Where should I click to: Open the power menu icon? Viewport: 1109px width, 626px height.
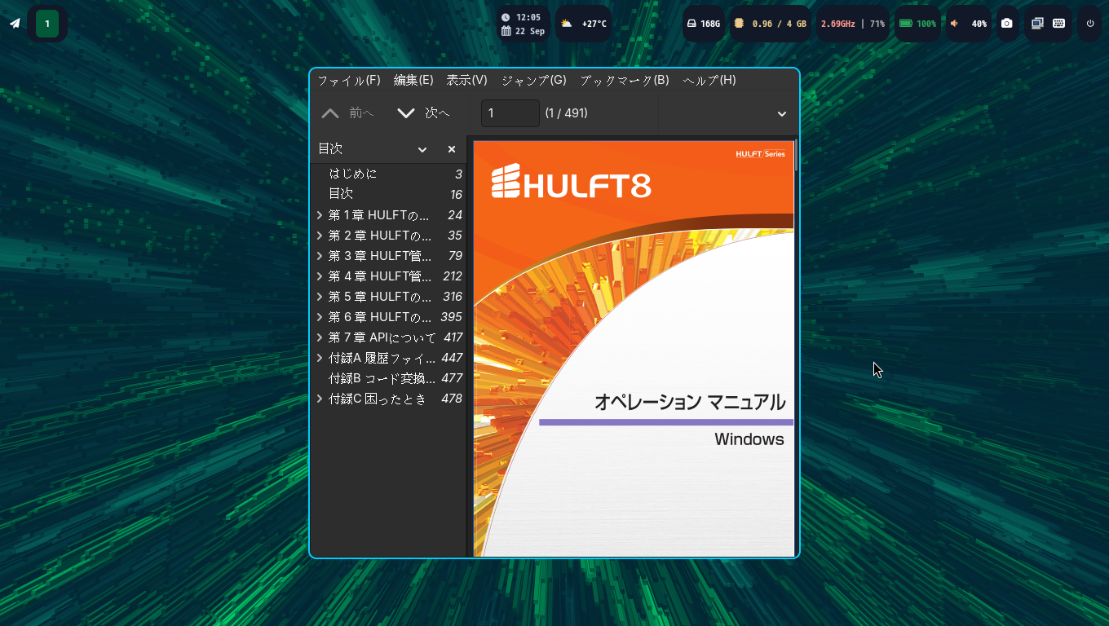1090,24
